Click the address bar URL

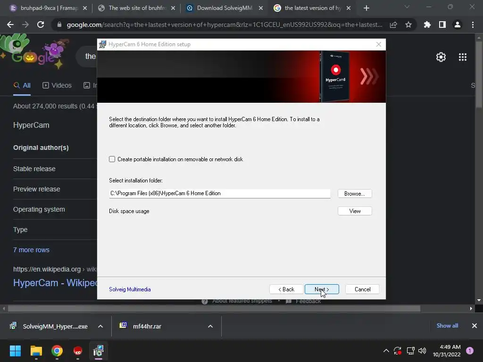pyautogui.click(x=225, y=25)
